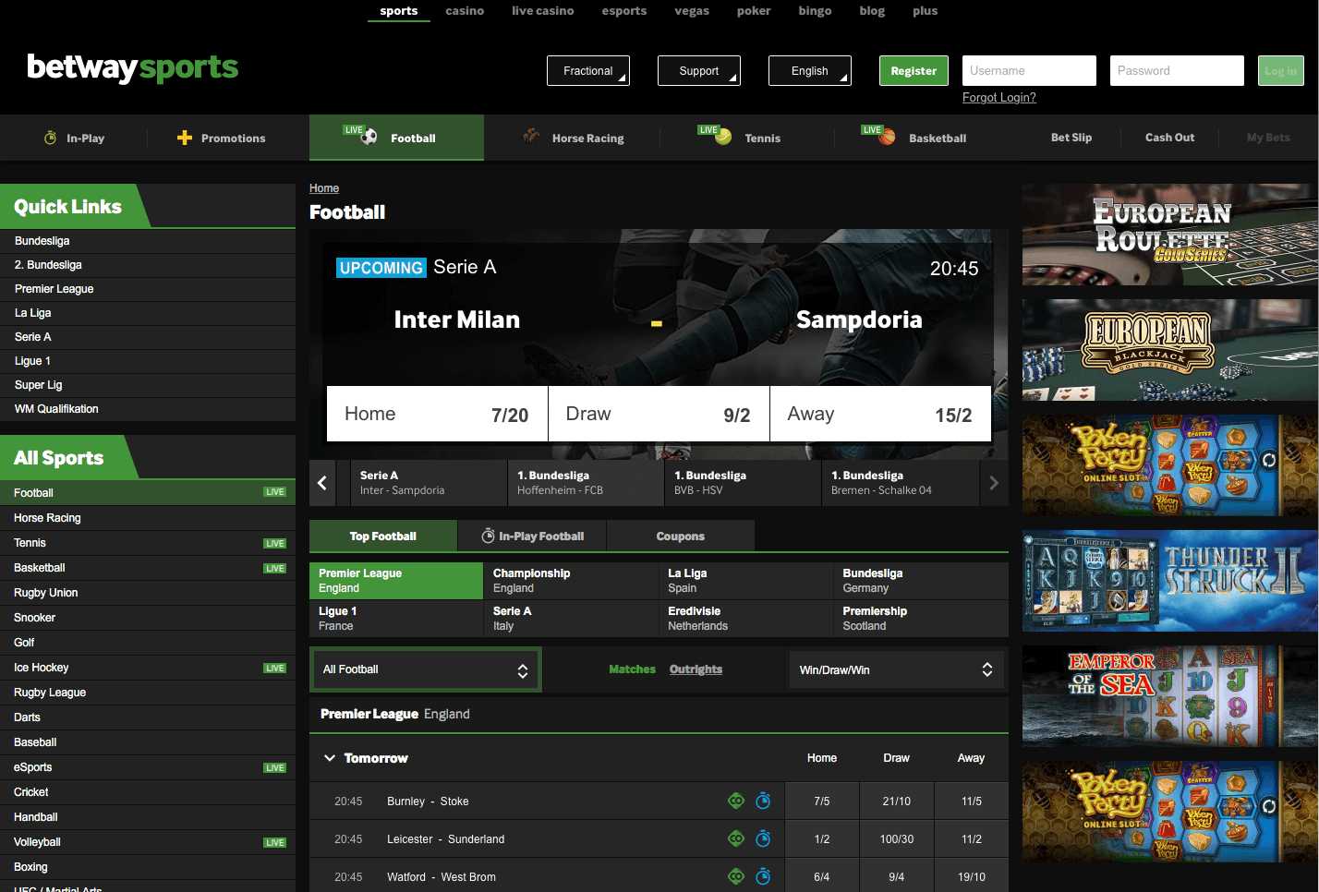Image resolution: width=1319 pixels, height=892 pixels.
Task: Click the stopwatch icon on In-Play Football tab
Action: [x=489, y=536]
